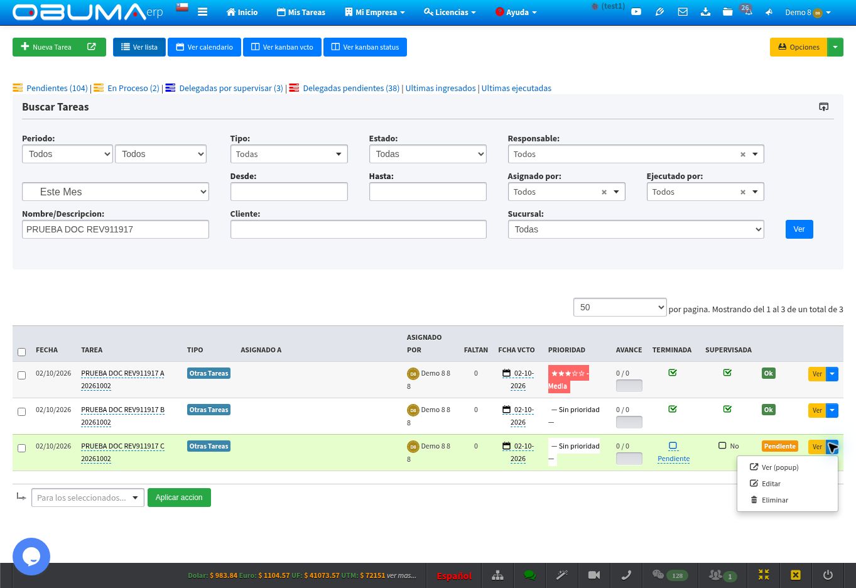Click the organization chart icon in footer
856x588 pixels.
497,575
